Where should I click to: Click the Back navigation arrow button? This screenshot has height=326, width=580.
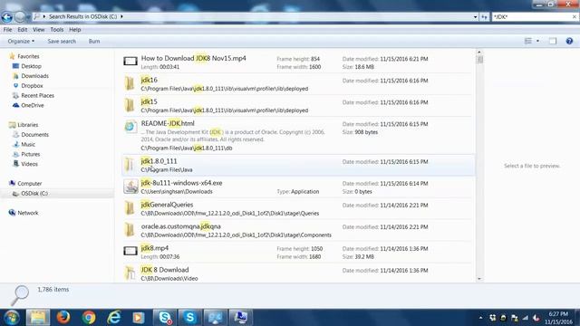tap(7, 16)
